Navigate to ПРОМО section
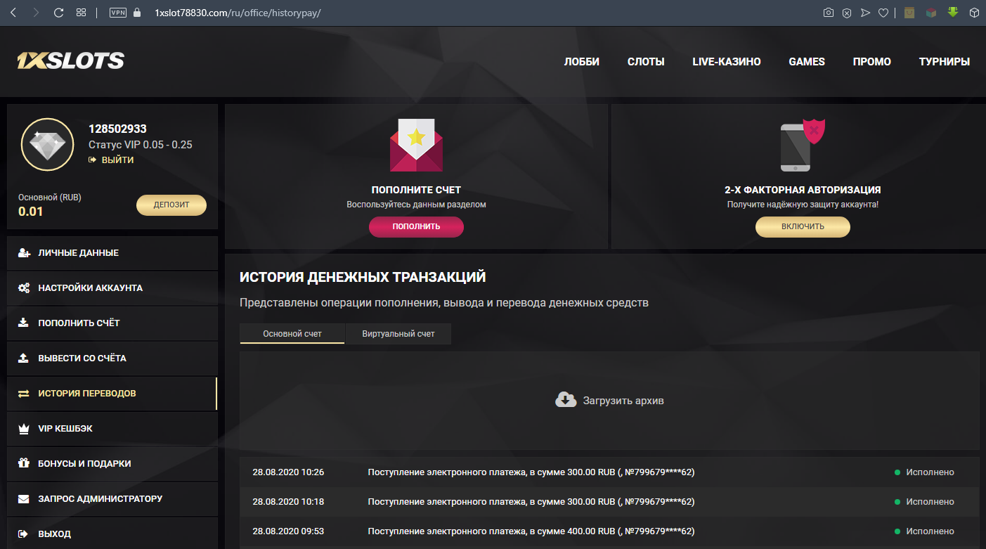Viewport: 986px width, 549px height. (872, 62)
